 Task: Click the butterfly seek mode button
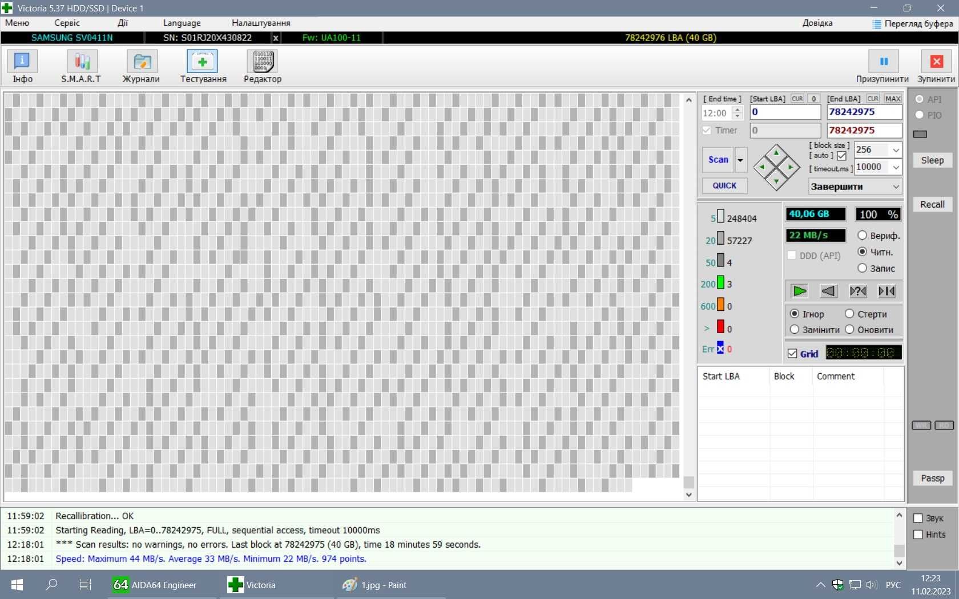click(x=887, y=291)
